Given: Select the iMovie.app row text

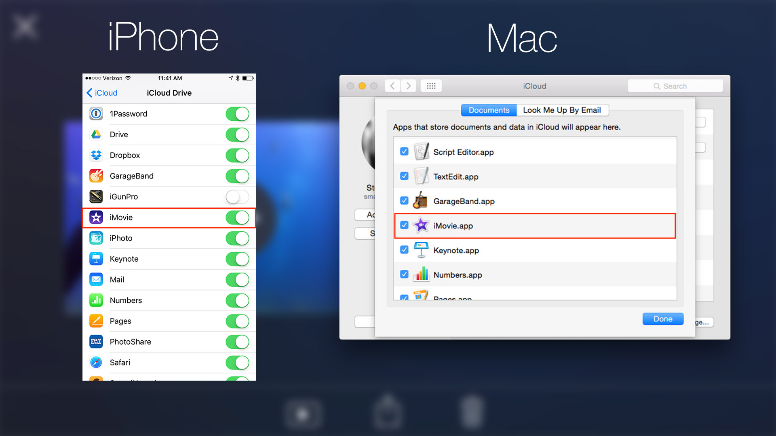Looking at the screenshot, I should tap(453, 226).
